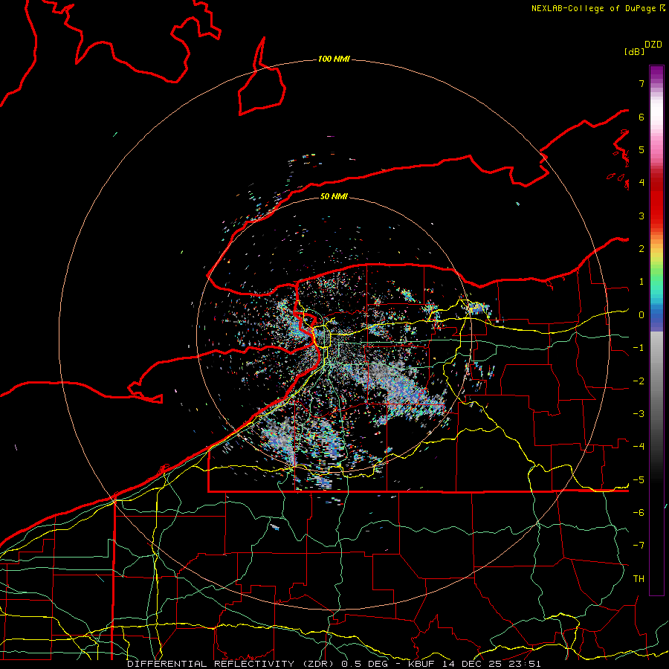Click the TH threshold label on scale
Viewport: 669px width, 669px height.
click(x=639, y=579)
